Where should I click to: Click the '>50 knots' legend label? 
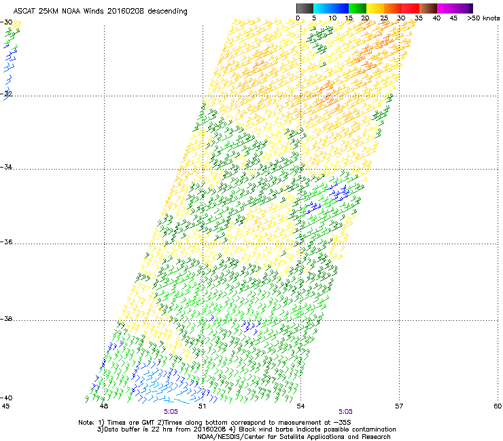pos(483,18)
